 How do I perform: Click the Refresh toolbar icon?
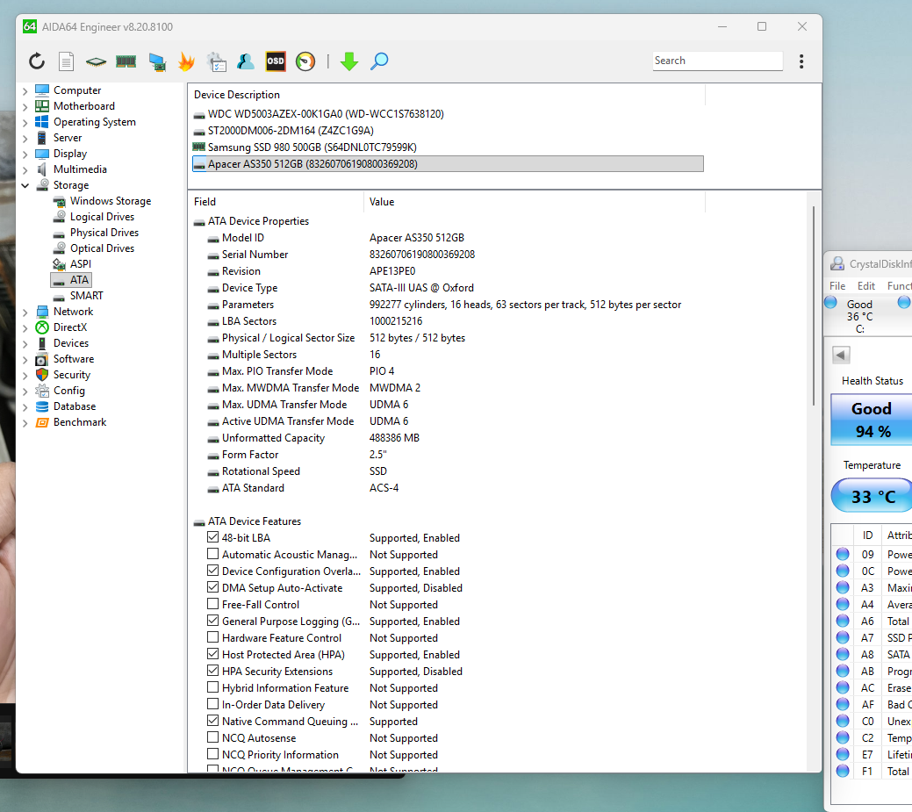(x=37, y=61)
